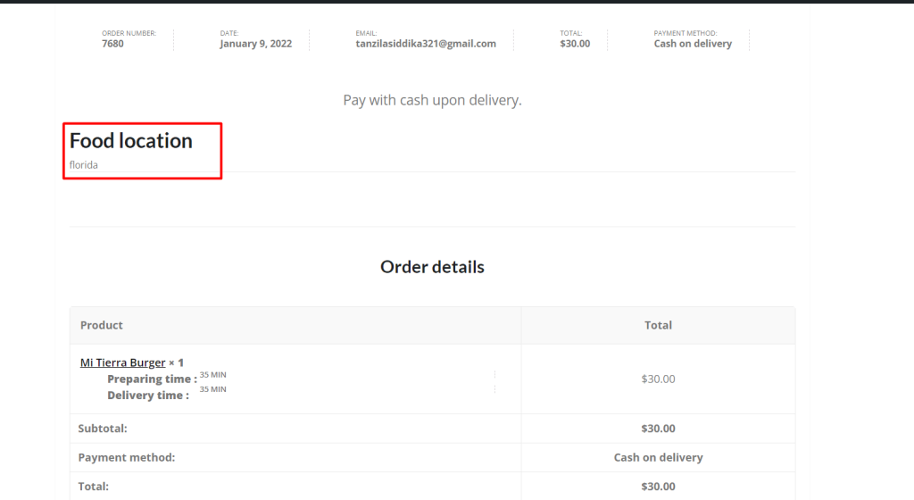Click the Food location heading

tap(130, 140)
